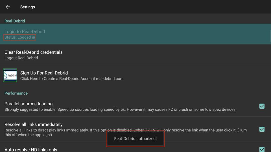Click 'Strongly suggested to enable' description text
The image size is (271, 152).
click(x=120, y=109)
